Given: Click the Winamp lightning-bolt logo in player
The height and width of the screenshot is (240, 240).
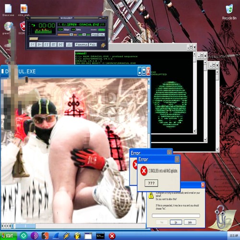Looking at the screenshot, I should (x=103, y=45).
